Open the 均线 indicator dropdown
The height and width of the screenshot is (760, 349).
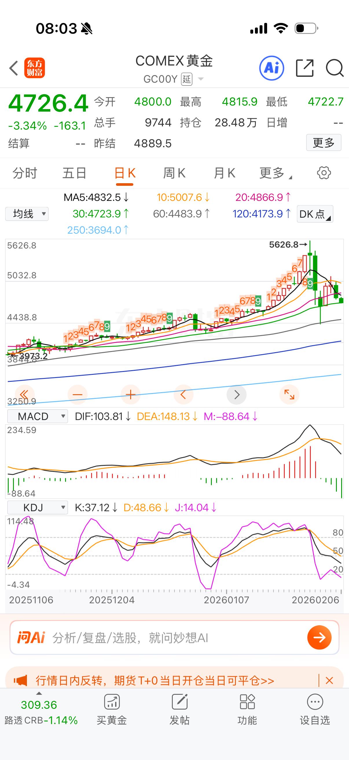click(27, 214)
